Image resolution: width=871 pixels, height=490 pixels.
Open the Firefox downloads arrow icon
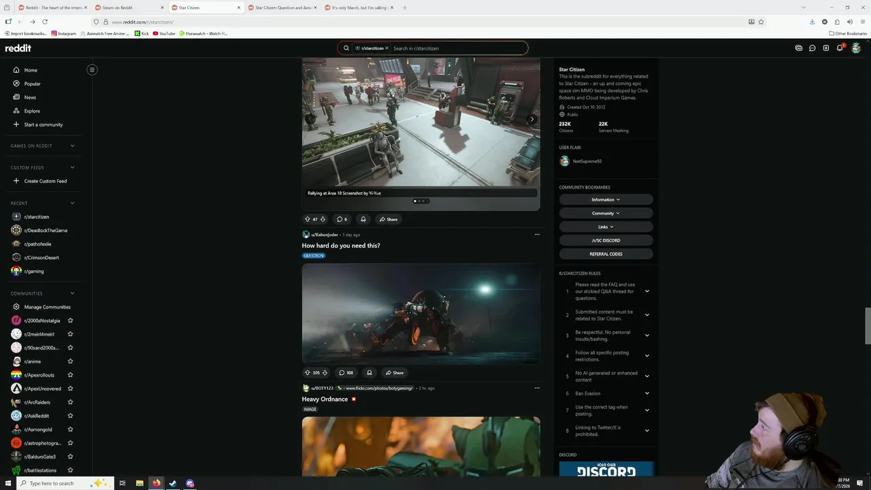[812, 22]
